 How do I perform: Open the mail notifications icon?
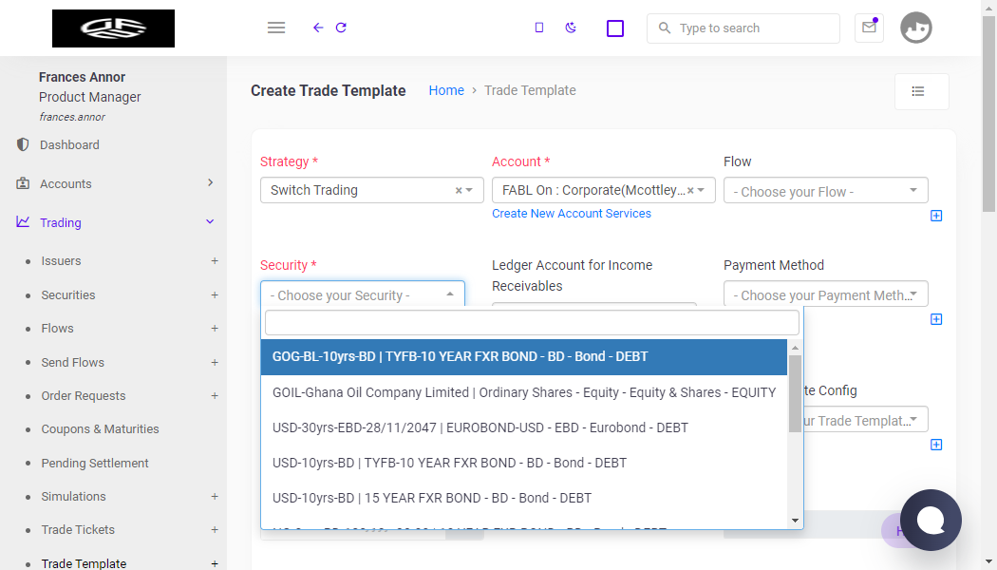point(869,28)
